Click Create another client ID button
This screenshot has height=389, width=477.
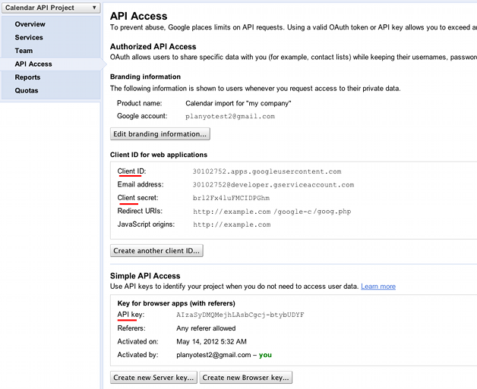(156, 250)
